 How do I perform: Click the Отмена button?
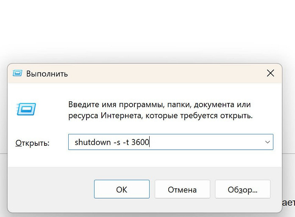click(182, 189)
